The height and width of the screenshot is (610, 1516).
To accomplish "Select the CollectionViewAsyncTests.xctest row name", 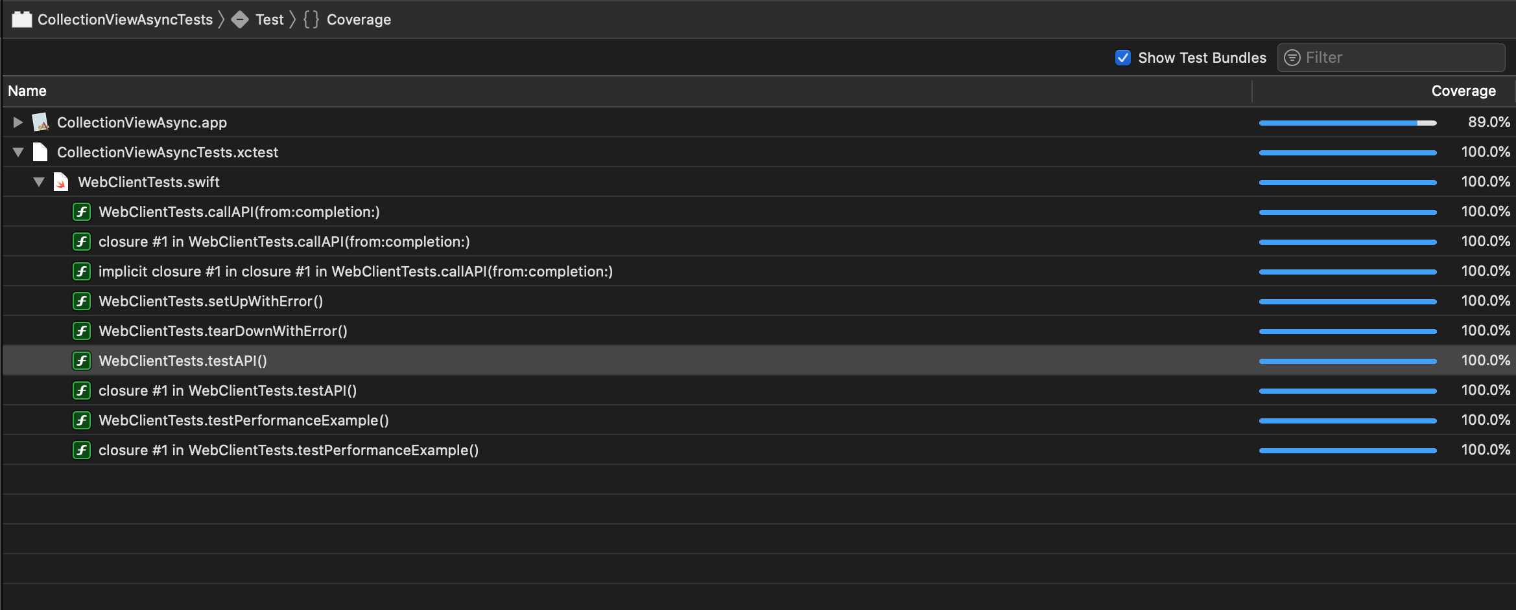I will pyautogui.click(x=167, y=152).
